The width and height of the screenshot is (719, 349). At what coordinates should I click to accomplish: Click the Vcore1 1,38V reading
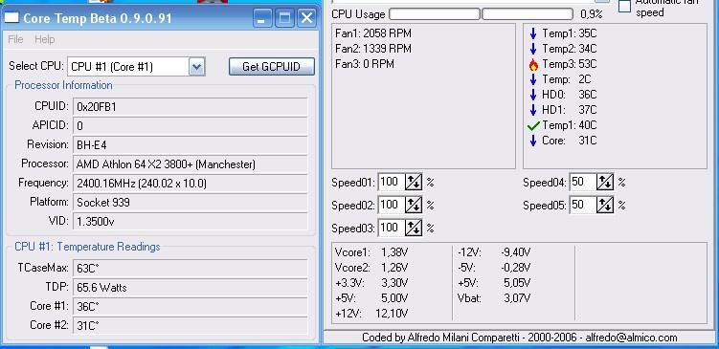coord(371,251)
